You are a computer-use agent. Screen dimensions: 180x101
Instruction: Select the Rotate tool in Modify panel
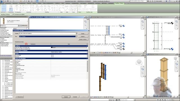(45, 10)
